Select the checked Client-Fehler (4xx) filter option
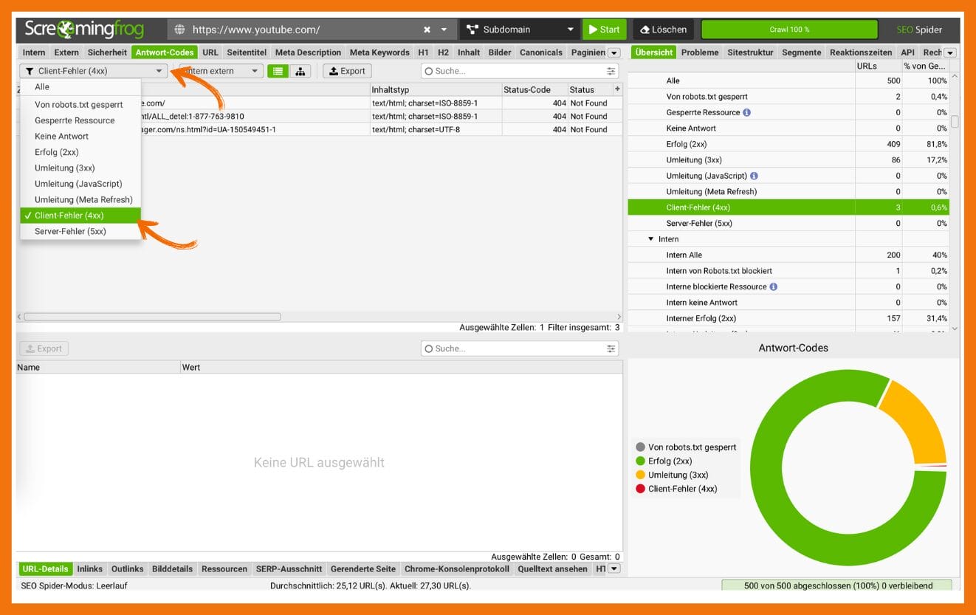 click(x=80, y=216)
